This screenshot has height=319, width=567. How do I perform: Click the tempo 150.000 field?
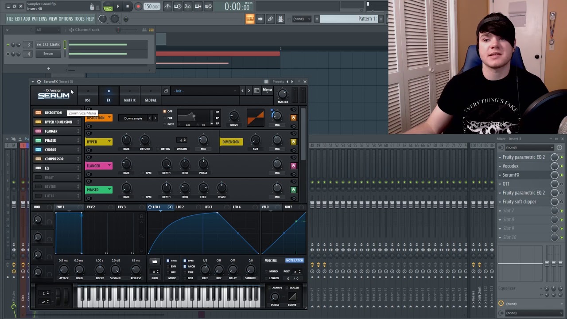point(151,7)
